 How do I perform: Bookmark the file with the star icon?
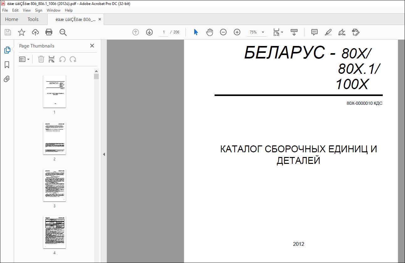[x=21, y=32]
